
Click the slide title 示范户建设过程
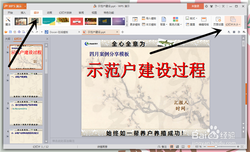click(146, 70)
